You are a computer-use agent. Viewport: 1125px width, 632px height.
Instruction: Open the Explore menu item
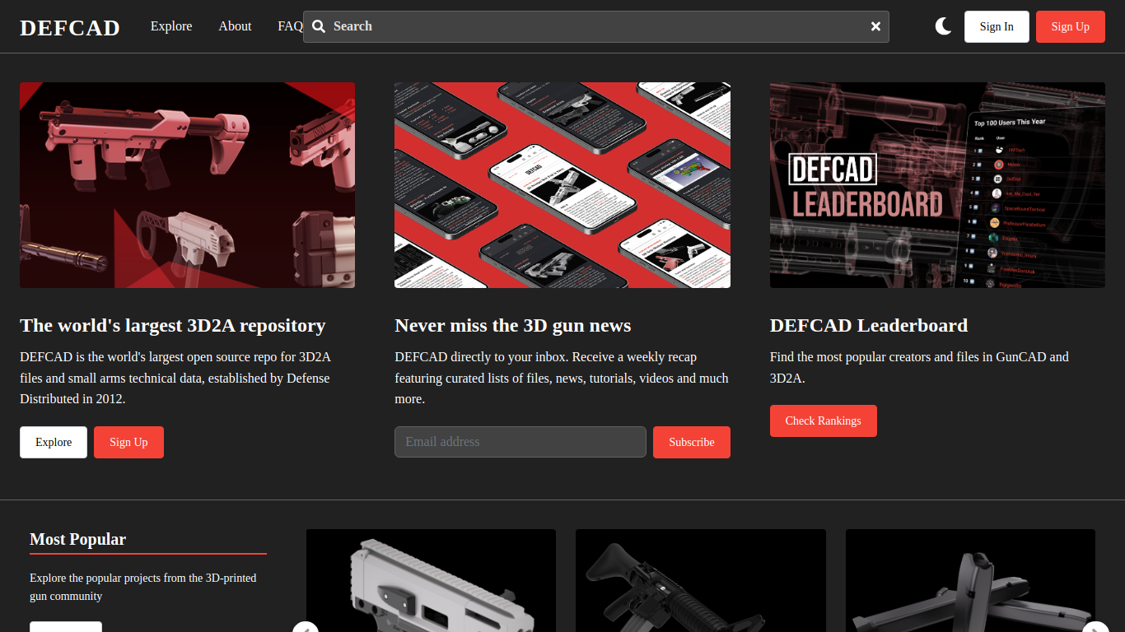[171, 26]
